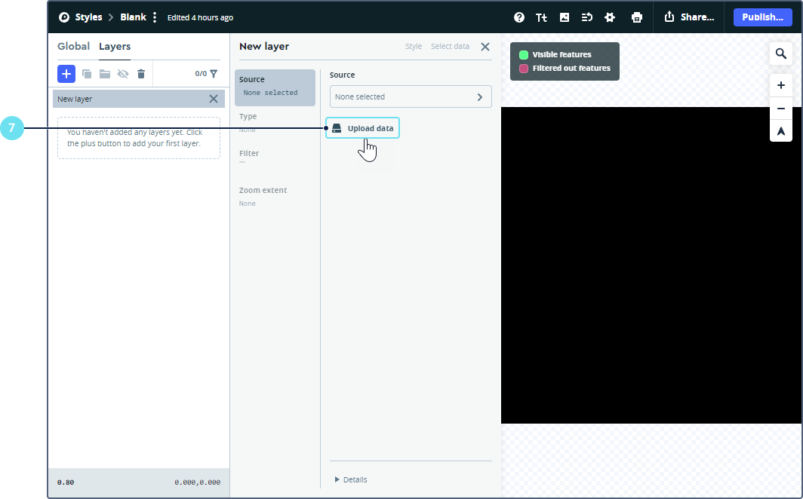Open the Blank style three-dot menu
803x499 pixels.
click(155, 17)
